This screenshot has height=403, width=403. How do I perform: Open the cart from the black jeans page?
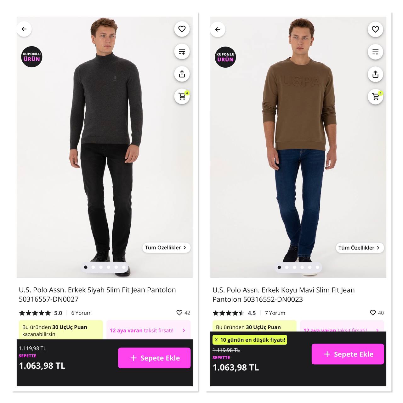click(x=182, y=96)
